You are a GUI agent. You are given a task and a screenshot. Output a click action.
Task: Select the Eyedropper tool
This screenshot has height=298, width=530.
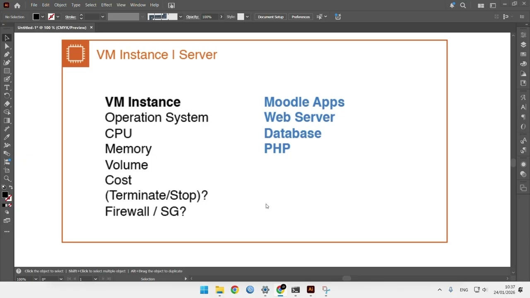pyautogui.click(x=7, y=137)
